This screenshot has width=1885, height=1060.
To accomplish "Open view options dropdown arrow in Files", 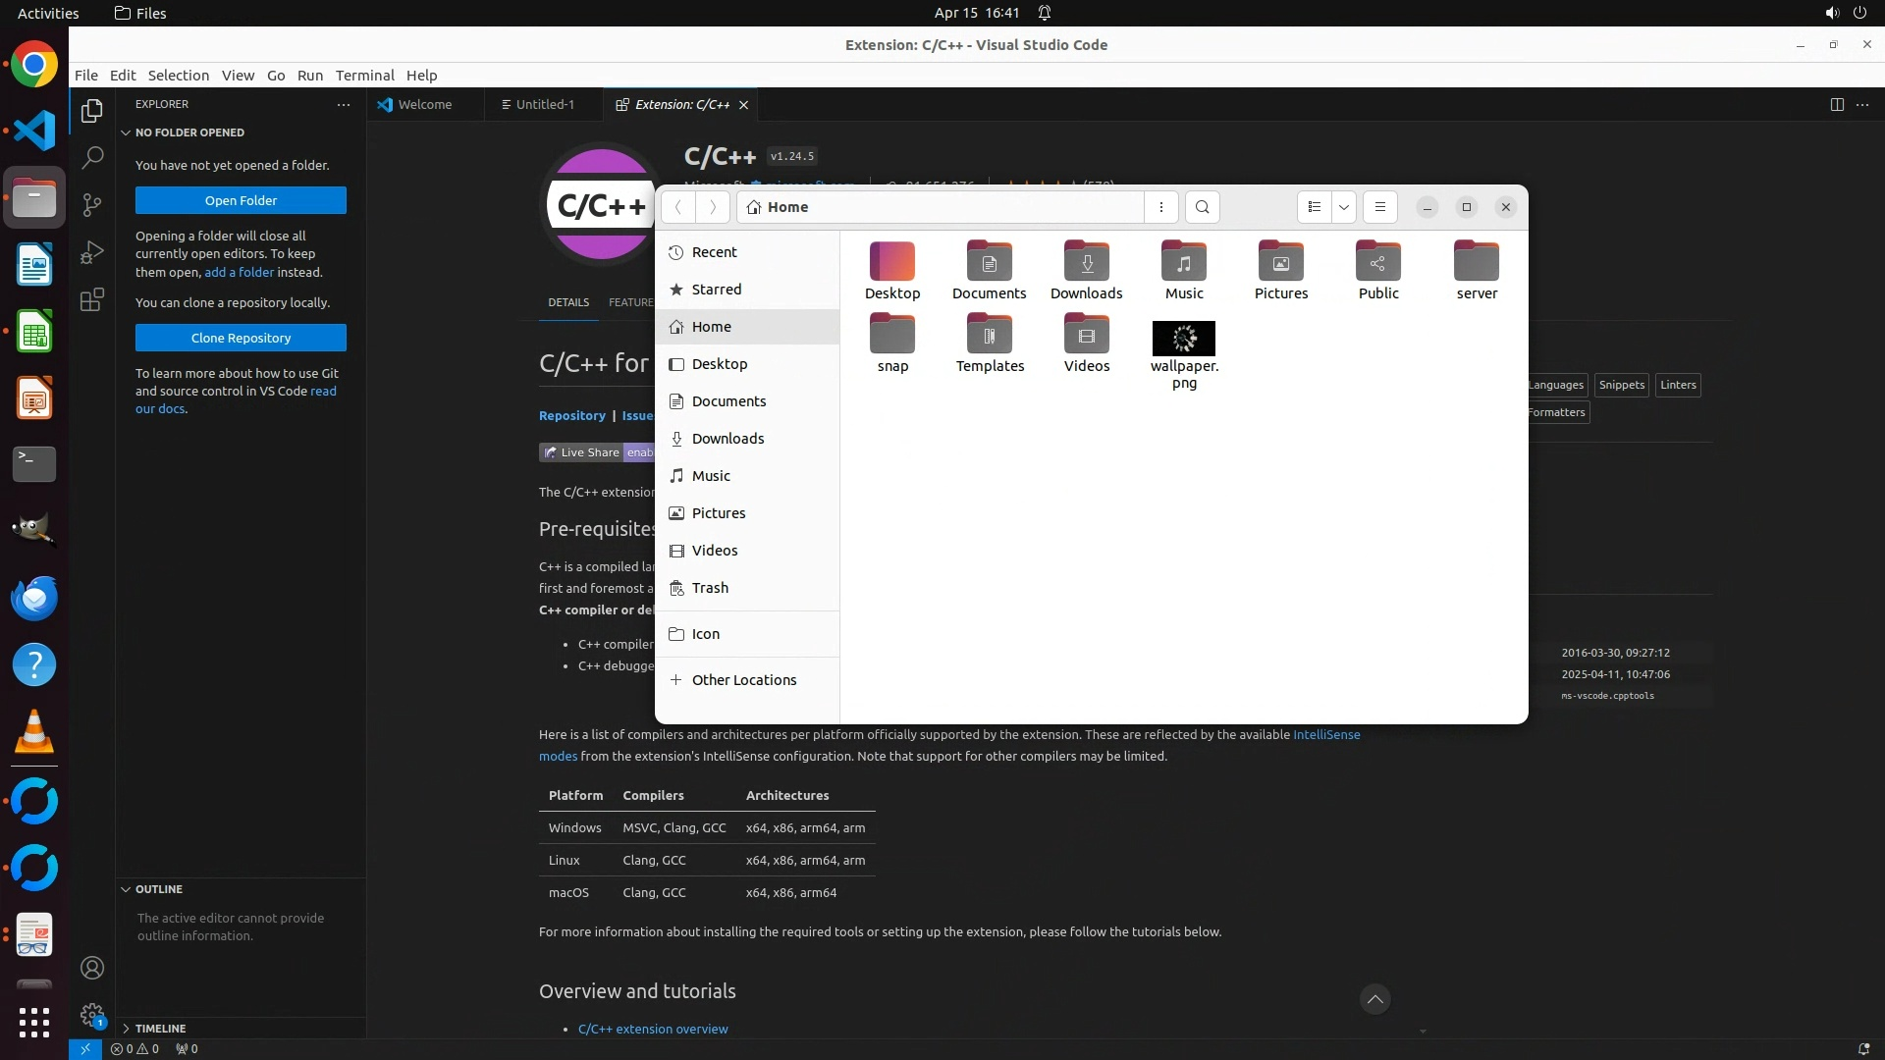I will (1344, 207).
